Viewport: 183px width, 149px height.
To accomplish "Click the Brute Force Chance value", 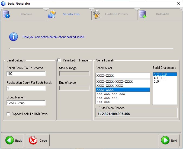I will click(114, 114).
